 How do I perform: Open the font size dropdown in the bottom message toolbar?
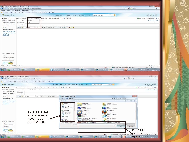point(38,96)
